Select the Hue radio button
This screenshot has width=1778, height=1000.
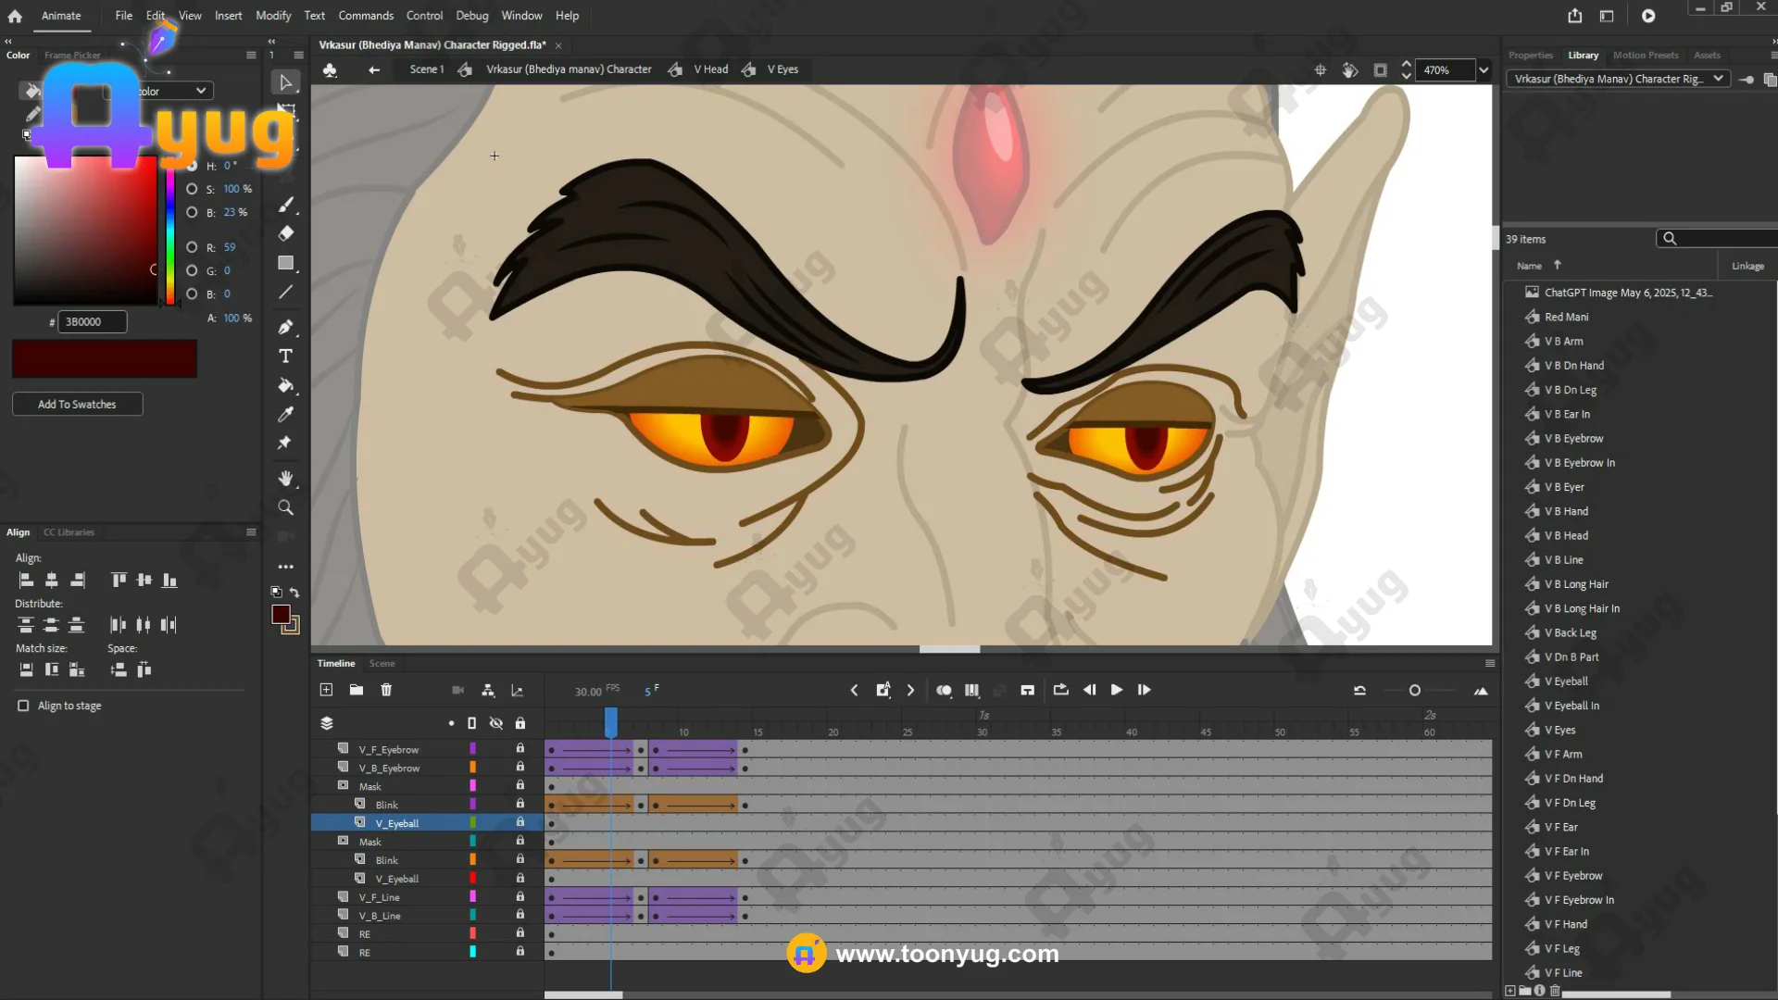pos(192,166)
